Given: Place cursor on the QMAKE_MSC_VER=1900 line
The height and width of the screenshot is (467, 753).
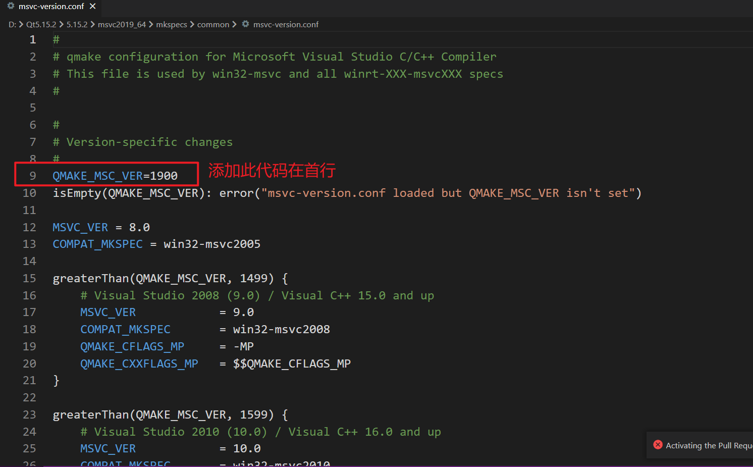Looking at the screenshot, I should pos(115,175).
